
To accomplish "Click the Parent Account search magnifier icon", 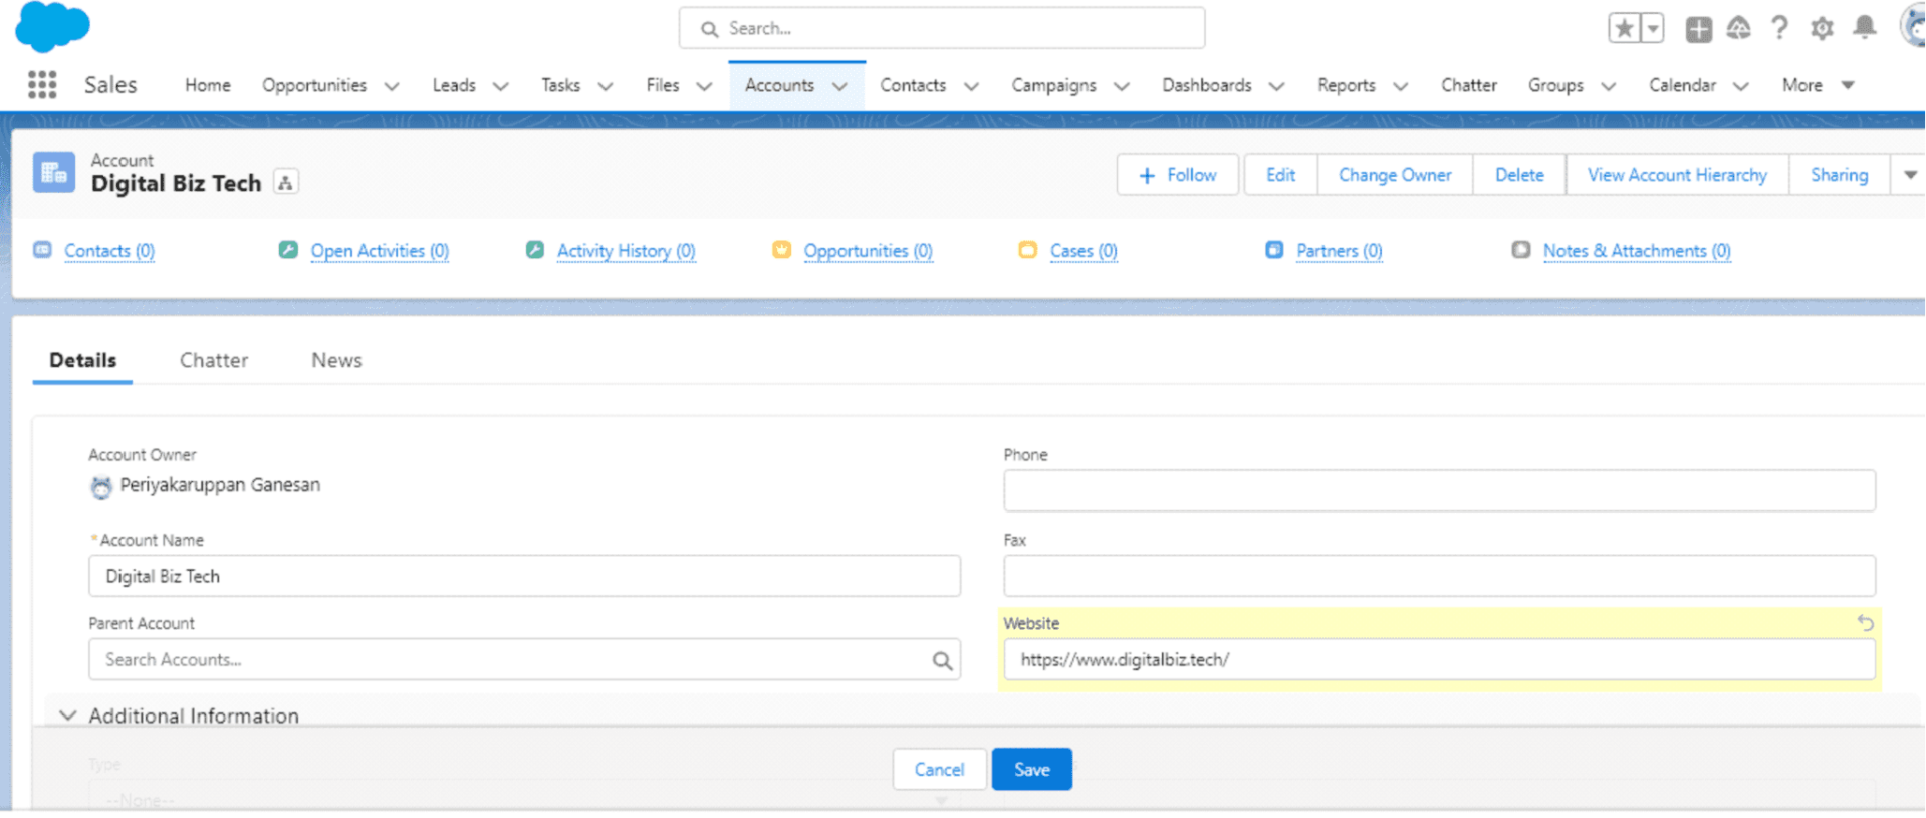I will 942,661.
